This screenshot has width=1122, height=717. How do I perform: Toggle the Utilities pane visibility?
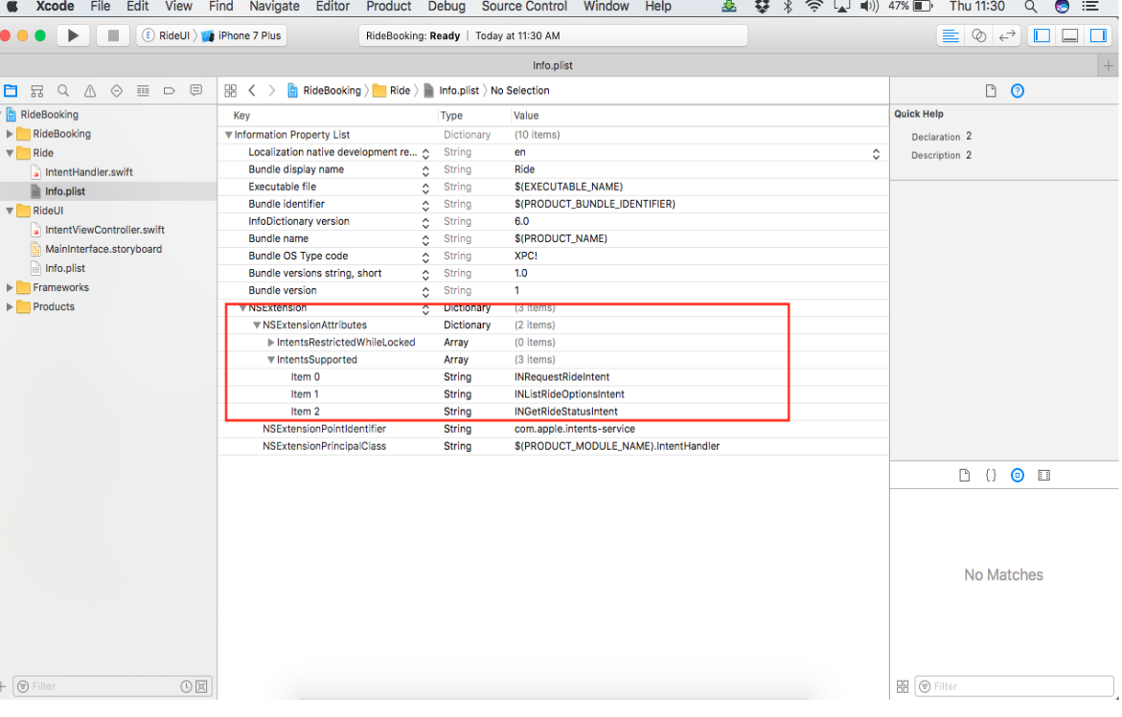1098,35
